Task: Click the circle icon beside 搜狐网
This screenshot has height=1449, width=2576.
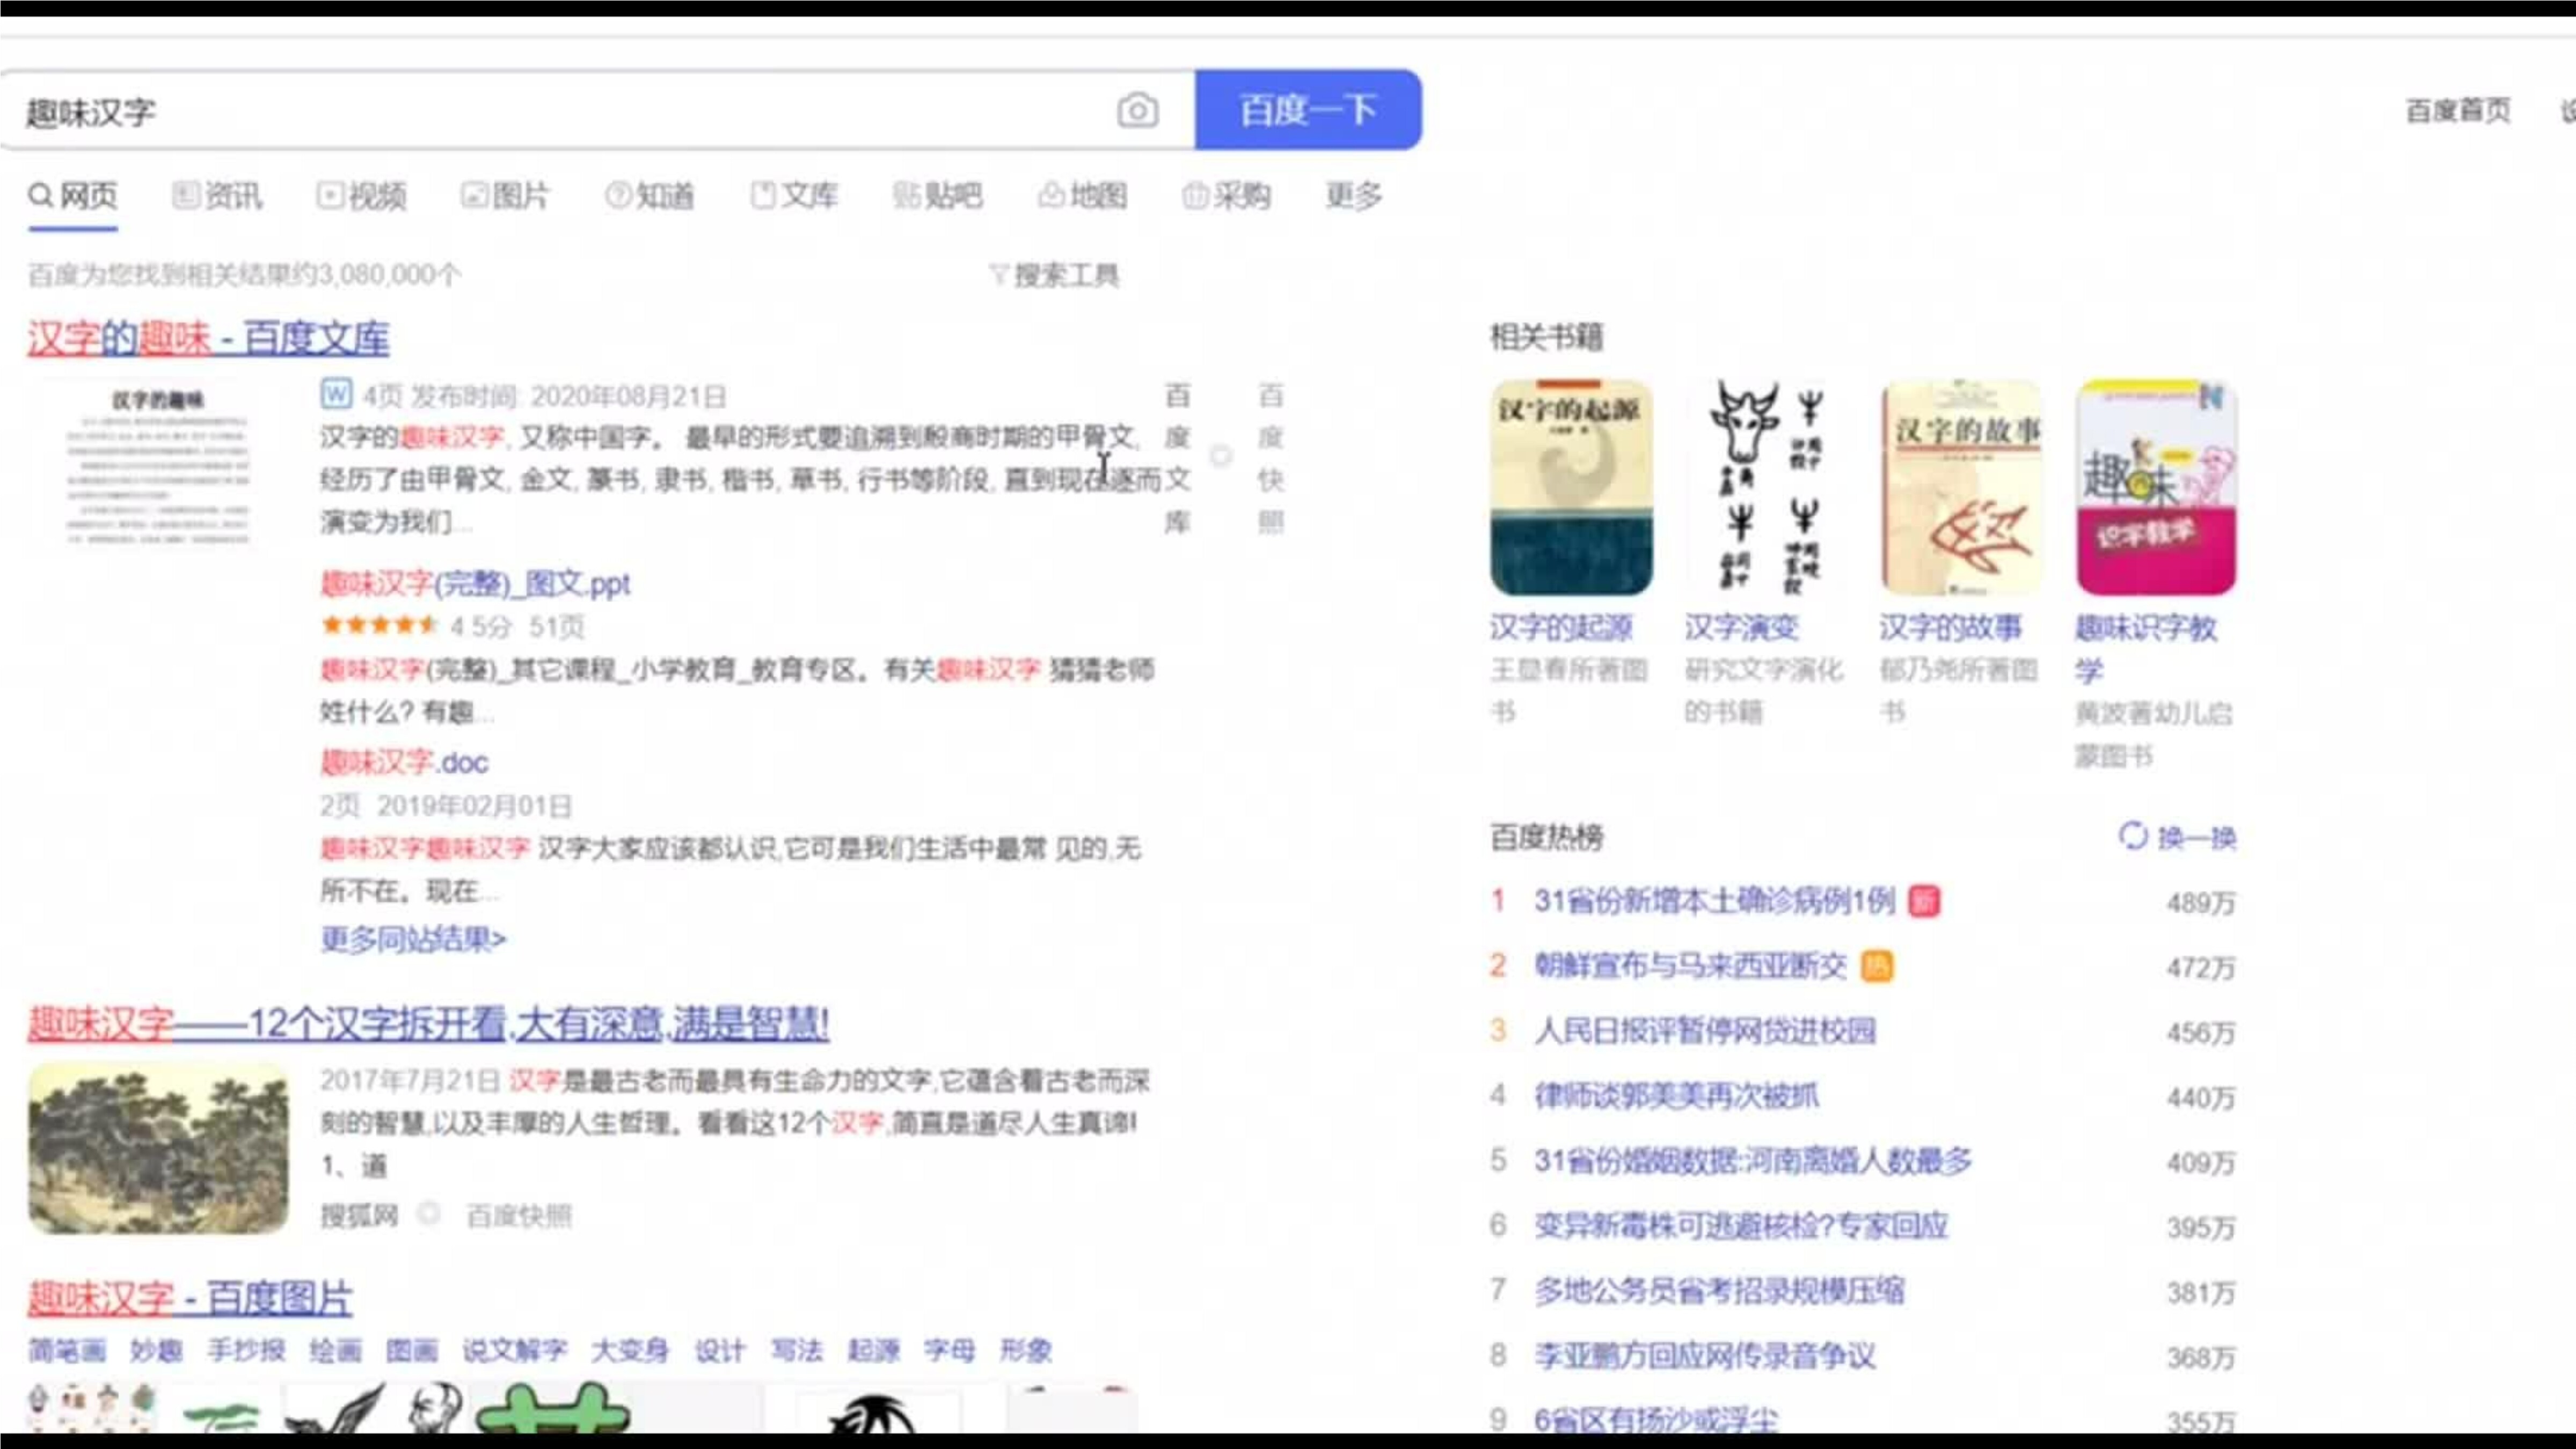Action: tap(429, 1214)
